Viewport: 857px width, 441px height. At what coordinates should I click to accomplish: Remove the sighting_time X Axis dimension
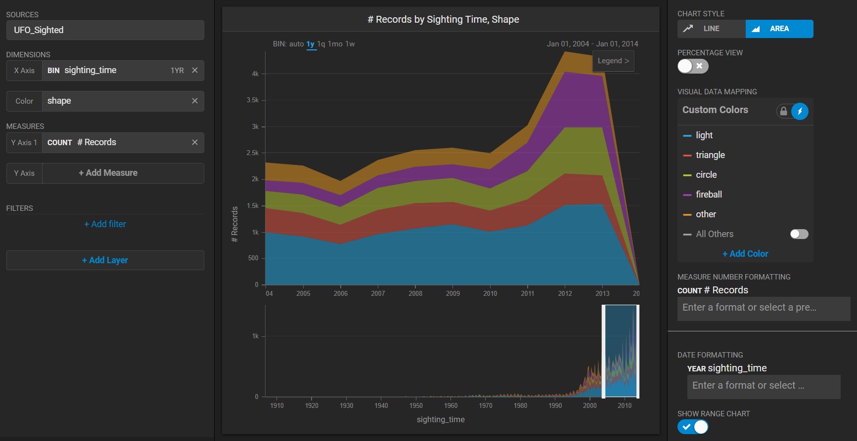click(x=195, y=70)
